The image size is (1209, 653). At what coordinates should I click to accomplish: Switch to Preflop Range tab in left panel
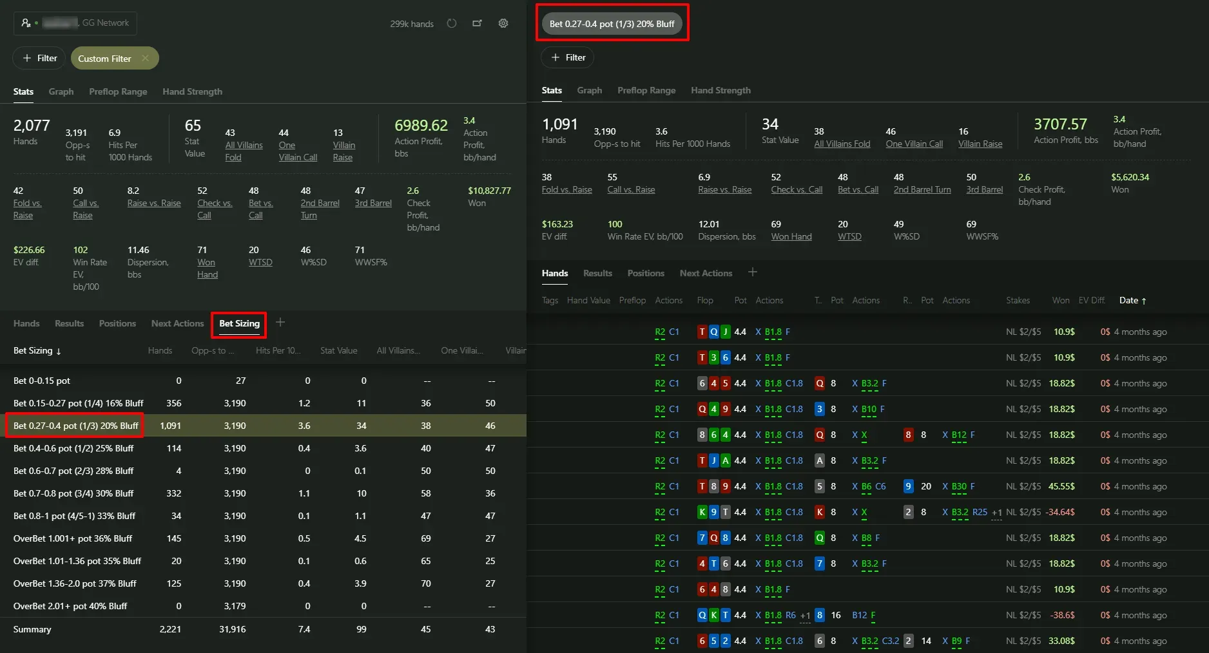tap(118, 91)
